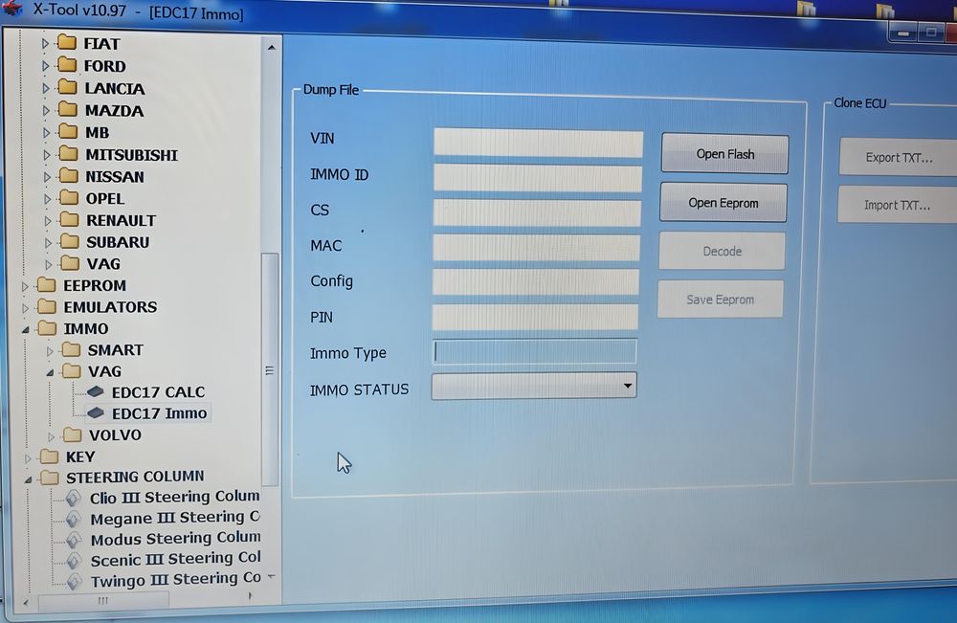Select the MB tree item
The height and width of the screenshot is (623, 957).
point(97,132)
